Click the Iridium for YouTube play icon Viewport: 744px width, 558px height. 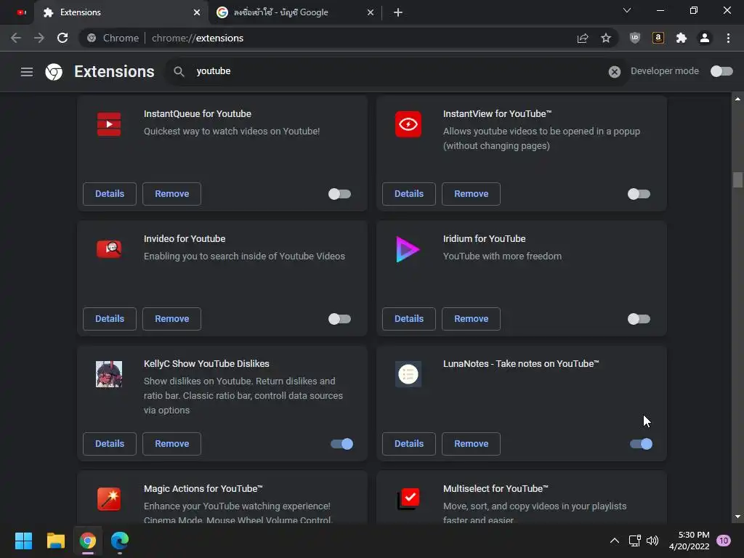[408, 249]
